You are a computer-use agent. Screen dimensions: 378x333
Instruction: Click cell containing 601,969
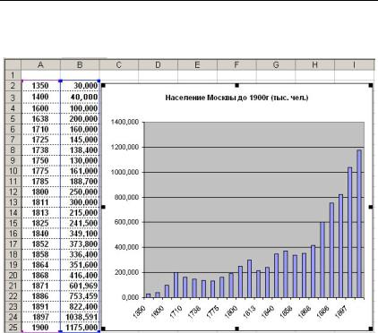tap(80, 286)
